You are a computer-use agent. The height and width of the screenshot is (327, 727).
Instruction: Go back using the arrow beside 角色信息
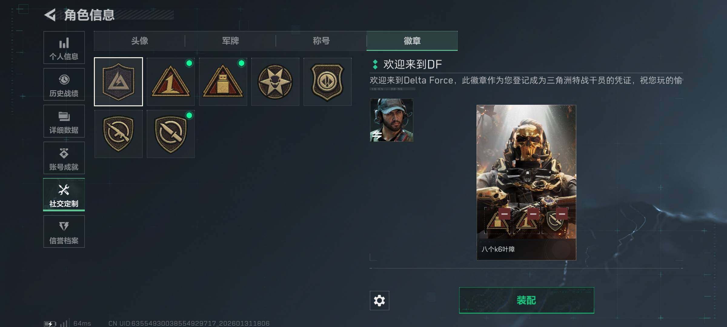click(50, 15)
